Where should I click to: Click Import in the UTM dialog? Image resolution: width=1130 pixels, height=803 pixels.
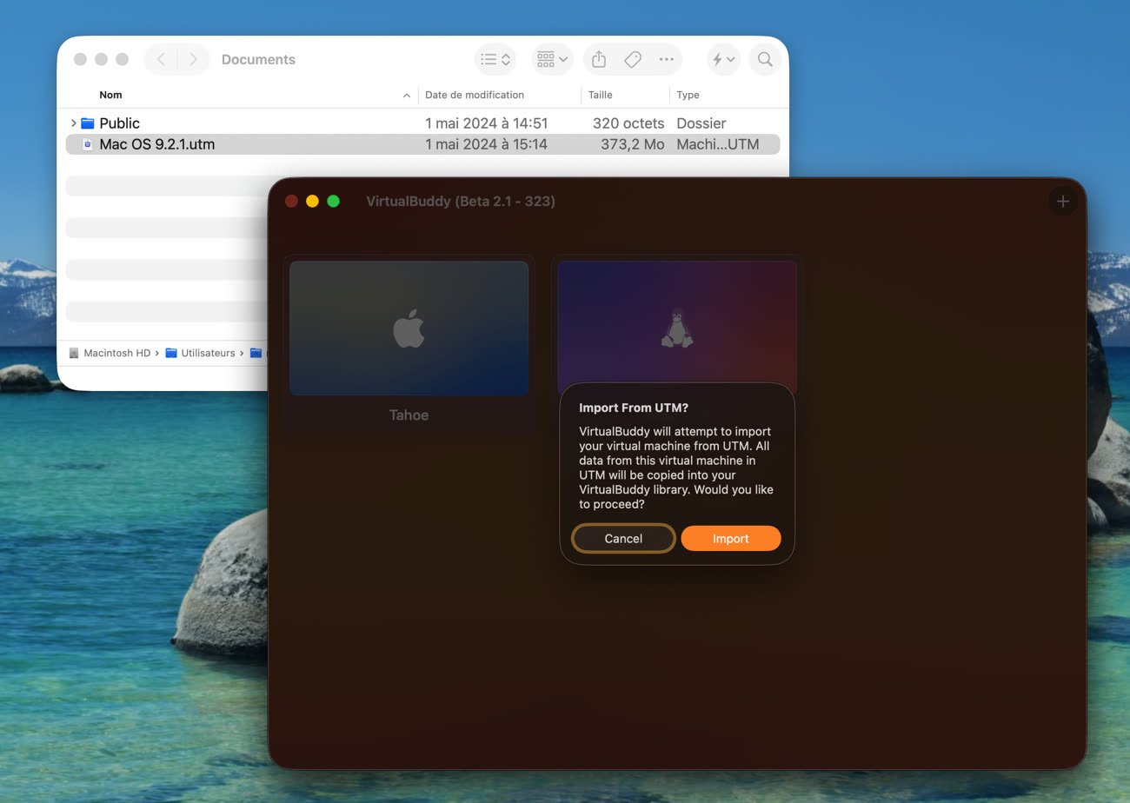point(730,539)
